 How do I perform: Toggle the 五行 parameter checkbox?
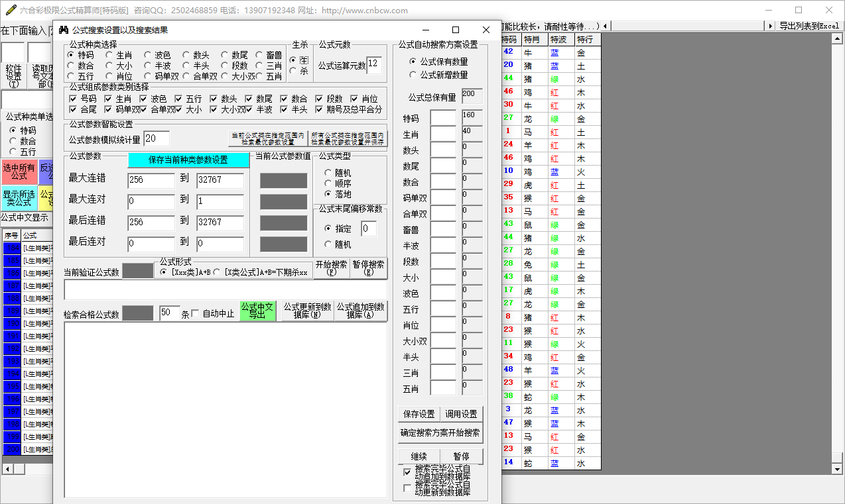178,99
